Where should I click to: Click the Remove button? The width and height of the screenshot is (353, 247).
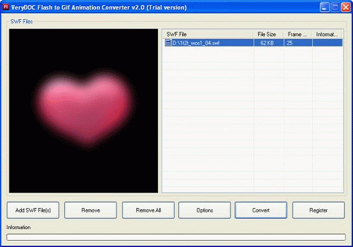click(x=90, y=210)
